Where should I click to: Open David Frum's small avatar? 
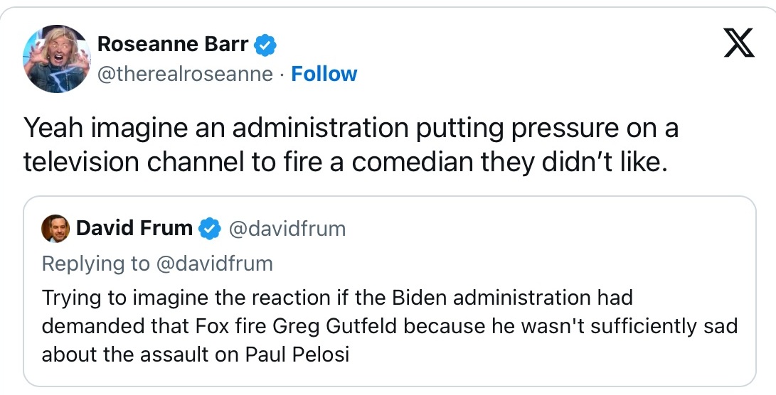pos(55,229)
